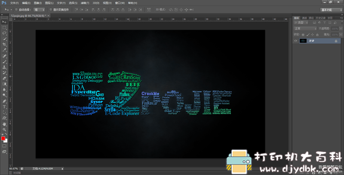
Task: Open the 窗口(W) menu
Action: coord(120,3)
